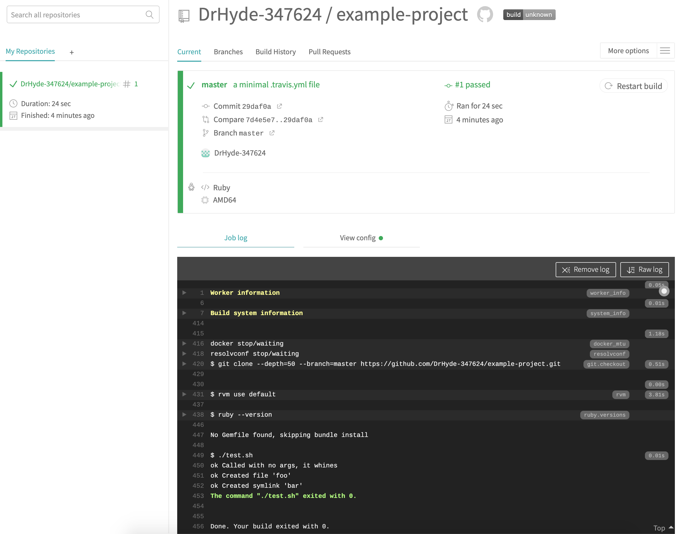677x534 pixels.
Task: Expand the Worker information log fold
Action: click(184, 293)
